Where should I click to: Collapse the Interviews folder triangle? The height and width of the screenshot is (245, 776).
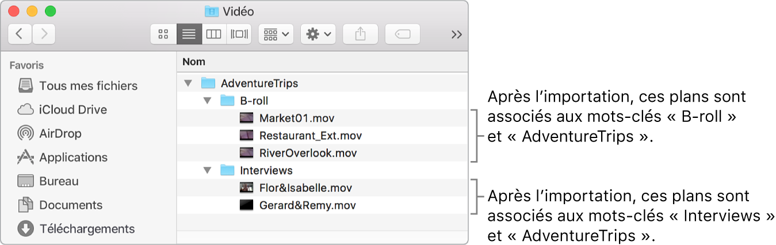(207, 170)
